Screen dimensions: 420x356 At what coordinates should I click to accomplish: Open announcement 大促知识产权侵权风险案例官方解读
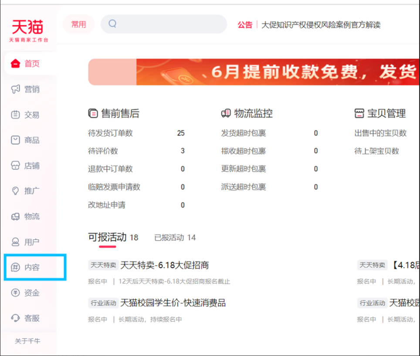click(321, 25)
